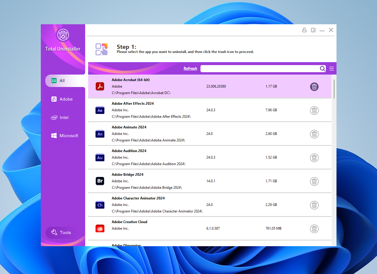Screen dimensions: 377x274
Task: Click the Adobe After Effects 2024 app icon
Action: [100, 110]
